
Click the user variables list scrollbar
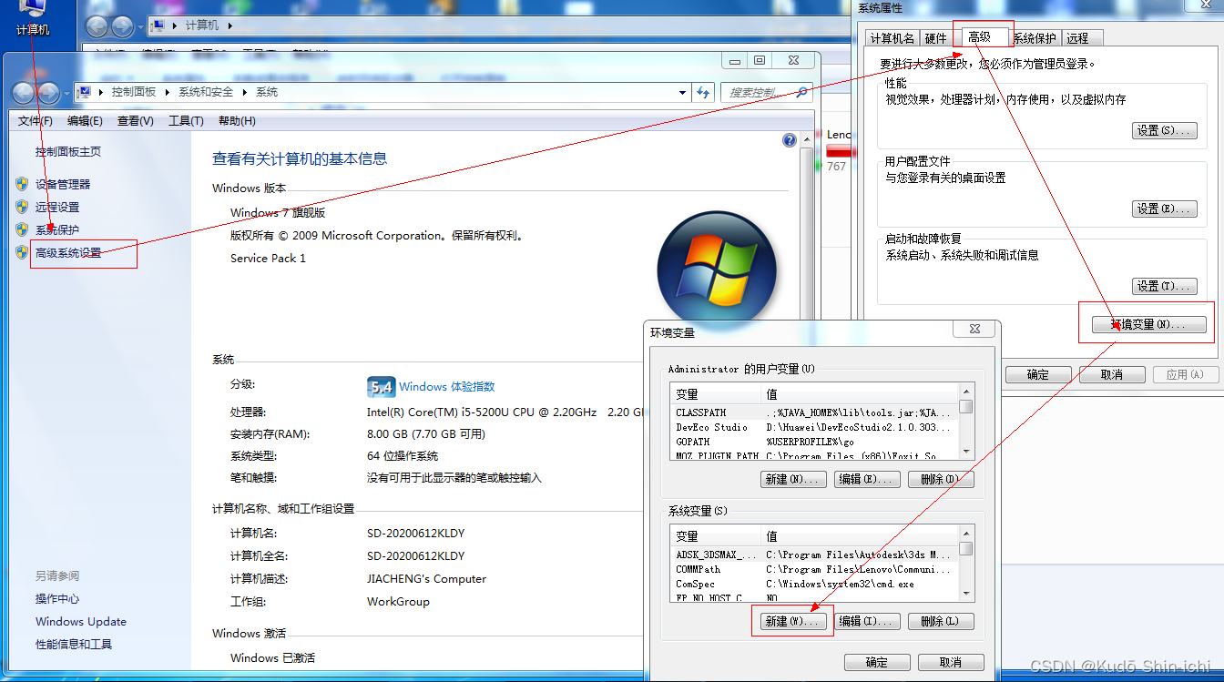[966, 422]
